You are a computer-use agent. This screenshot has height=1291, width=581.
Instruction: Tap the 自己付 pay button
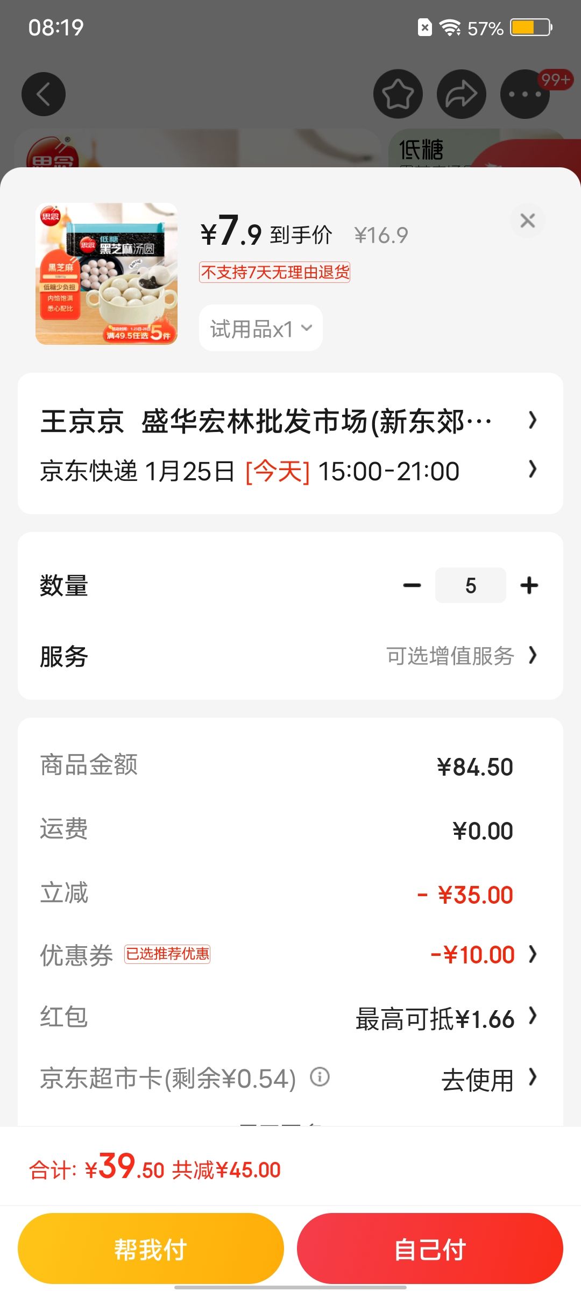pos(430,1249)
